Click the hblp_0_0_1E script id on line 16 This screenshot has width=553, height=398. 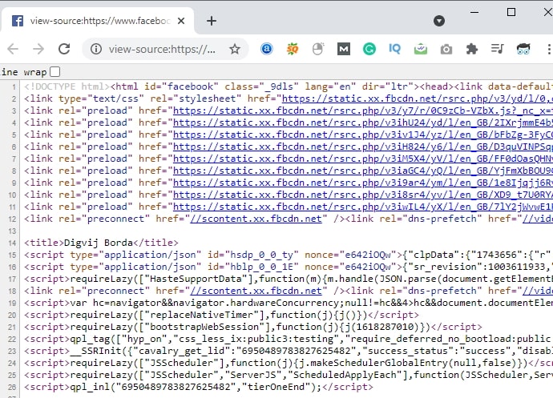(x=261, y=267)
